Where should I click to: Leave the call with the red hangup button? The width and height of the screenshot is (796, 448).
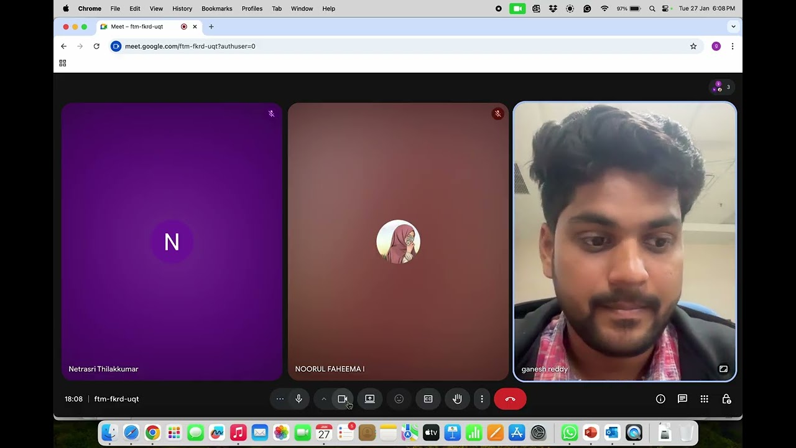pos(510,399)
